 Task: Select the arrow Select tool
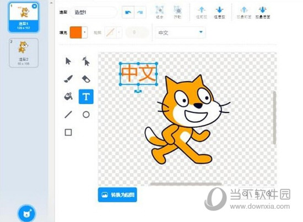pos(68,61)
